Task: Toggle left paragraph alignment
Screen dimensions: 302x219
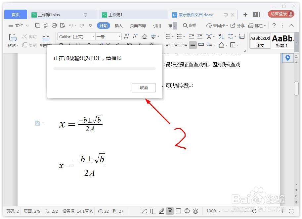Action: [x=168, y=45]
